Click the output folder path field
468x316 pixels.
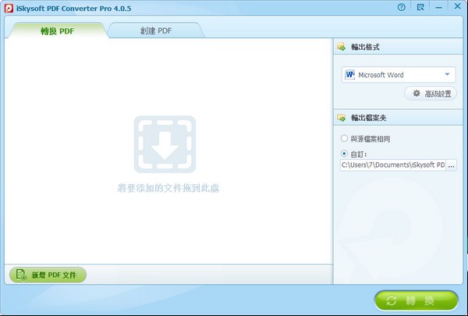[x=393, y=165]
